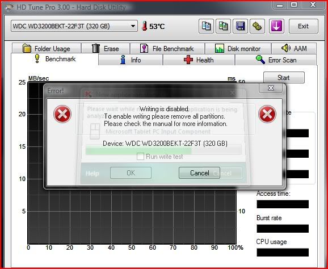Click the 'Writing is disabled.' message

point(164,109)
